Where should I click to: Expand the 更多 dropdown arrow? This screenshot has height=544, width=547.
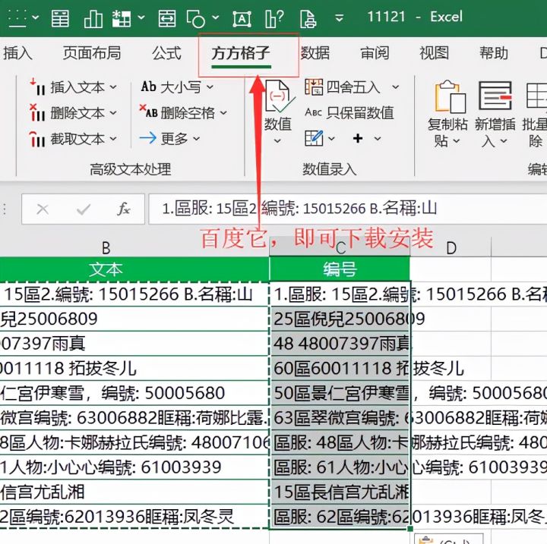[x=197, y=139]
